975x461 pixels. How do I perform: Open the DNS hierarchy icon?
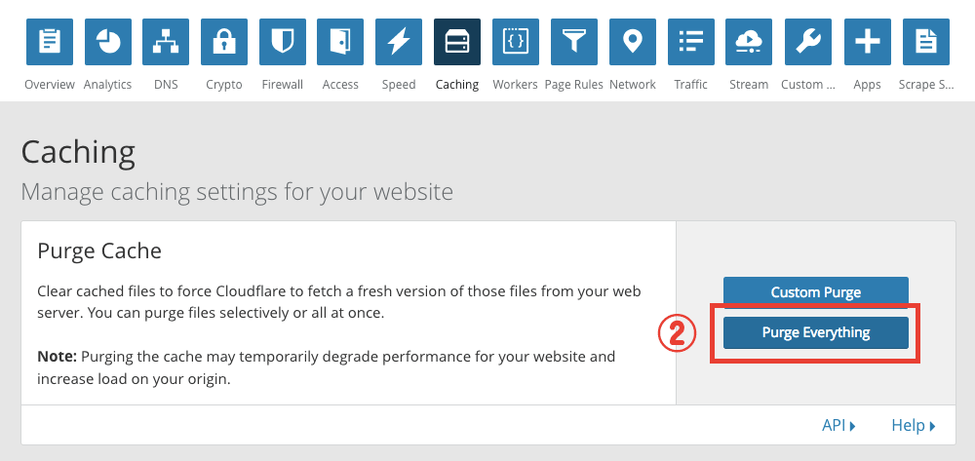[166, 42]
